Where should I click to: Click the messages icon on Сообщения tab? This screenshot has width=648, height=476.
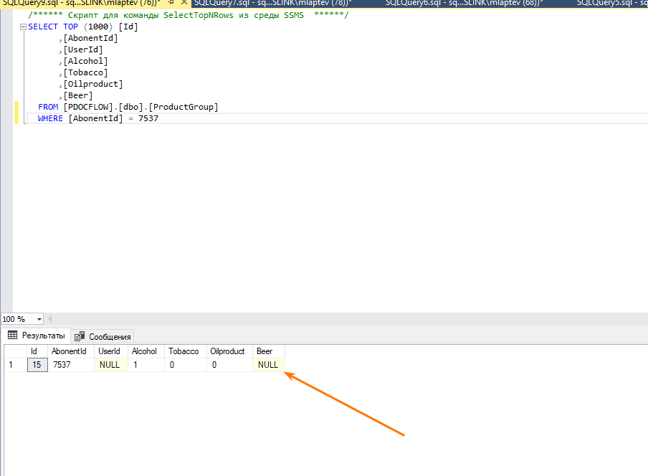pyautogui.click(x=80, y=336)
